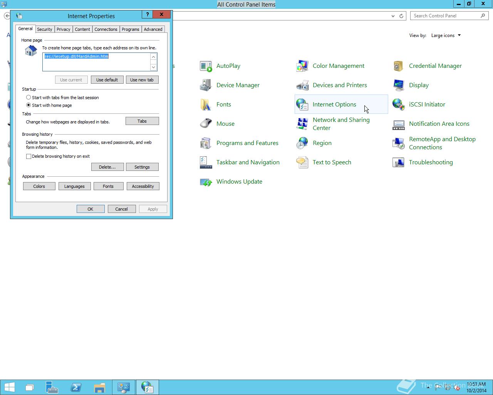This screenshot has width=493, height=395.
Task: Click the Internet Properties help question mark
Action: click(147, 14)
